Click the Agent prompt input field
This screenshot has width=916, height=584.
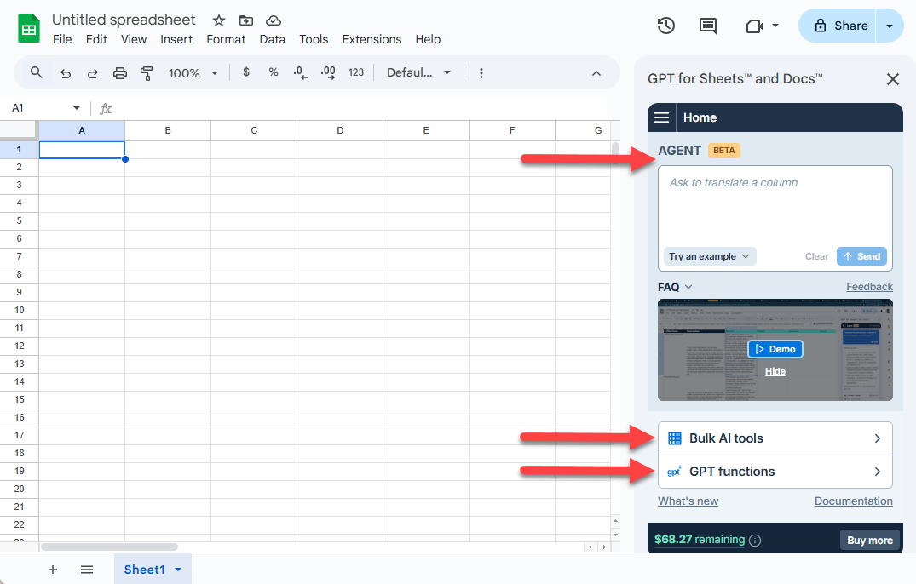click(x=775, y=204)
